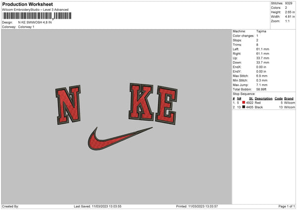This screenshot has height=210, width=297.
Task: Click the Stitches value 9329
Action: 289,3
